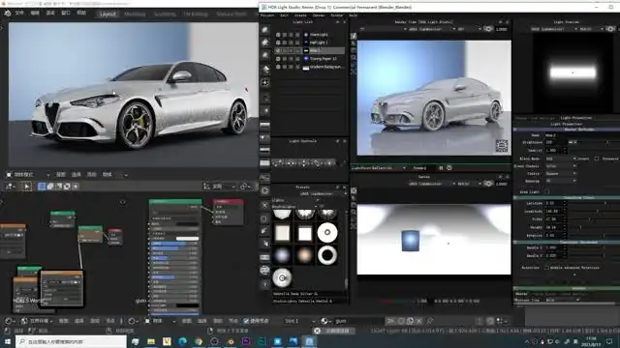This screenshot has height=348, width=620.
Task: Select the Tracing Paper row in Light List
Action: [310, 59]
